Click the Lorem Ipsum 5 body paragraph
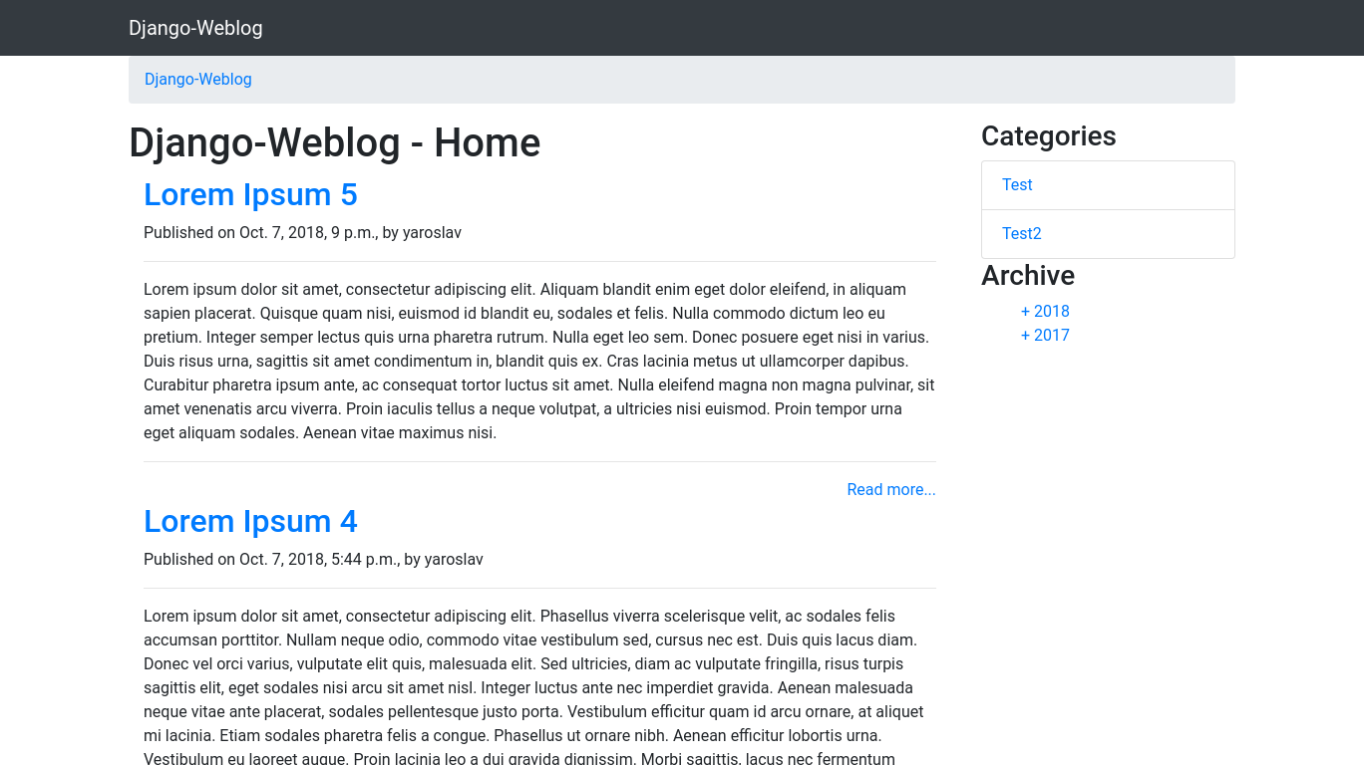The image size is (1364, 765). point(538,361)
